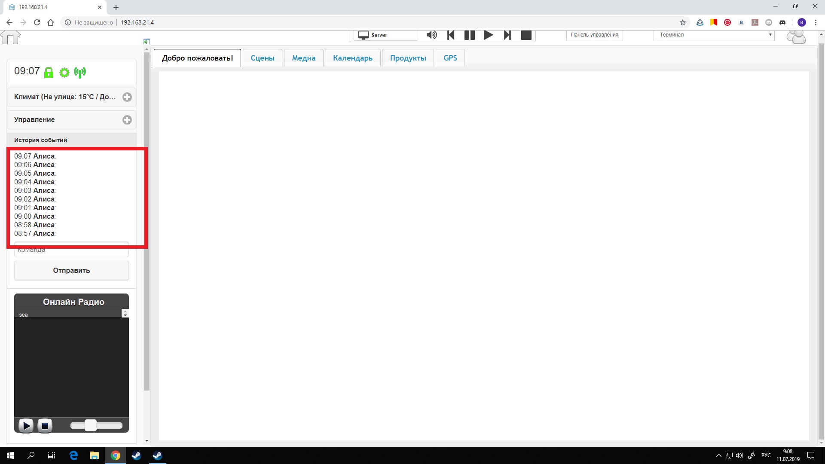This screenshot has height=464, width=825.
Task: Open the Терминал dropdown
Action: pyautogui.click(x=714, y=35)
